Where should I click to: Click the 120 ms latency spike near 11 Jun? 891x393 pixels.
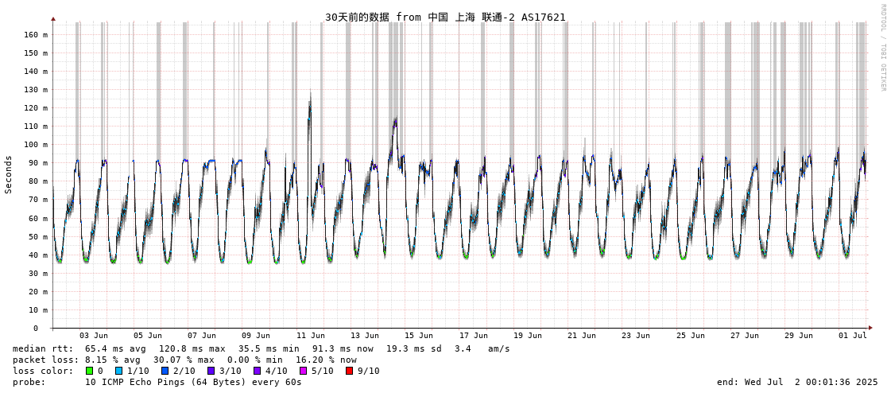310,107
